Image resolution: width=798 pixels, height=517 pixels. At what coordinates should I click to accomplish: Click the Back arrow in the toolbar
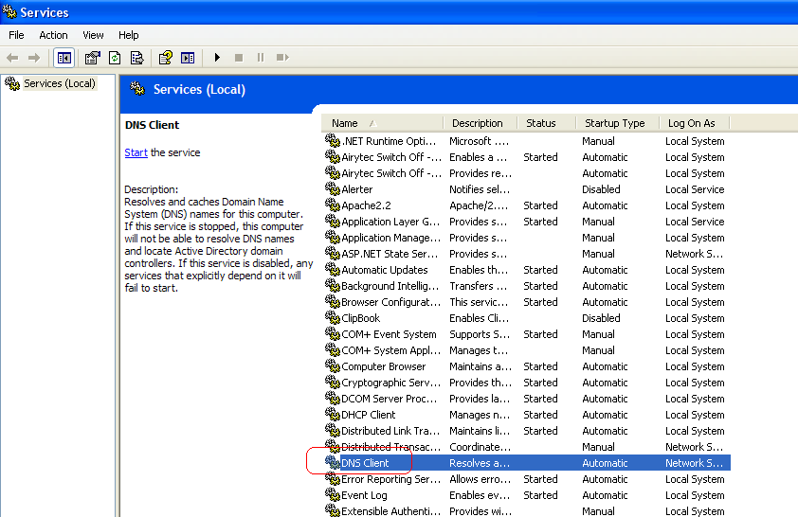tap(12, 58)
